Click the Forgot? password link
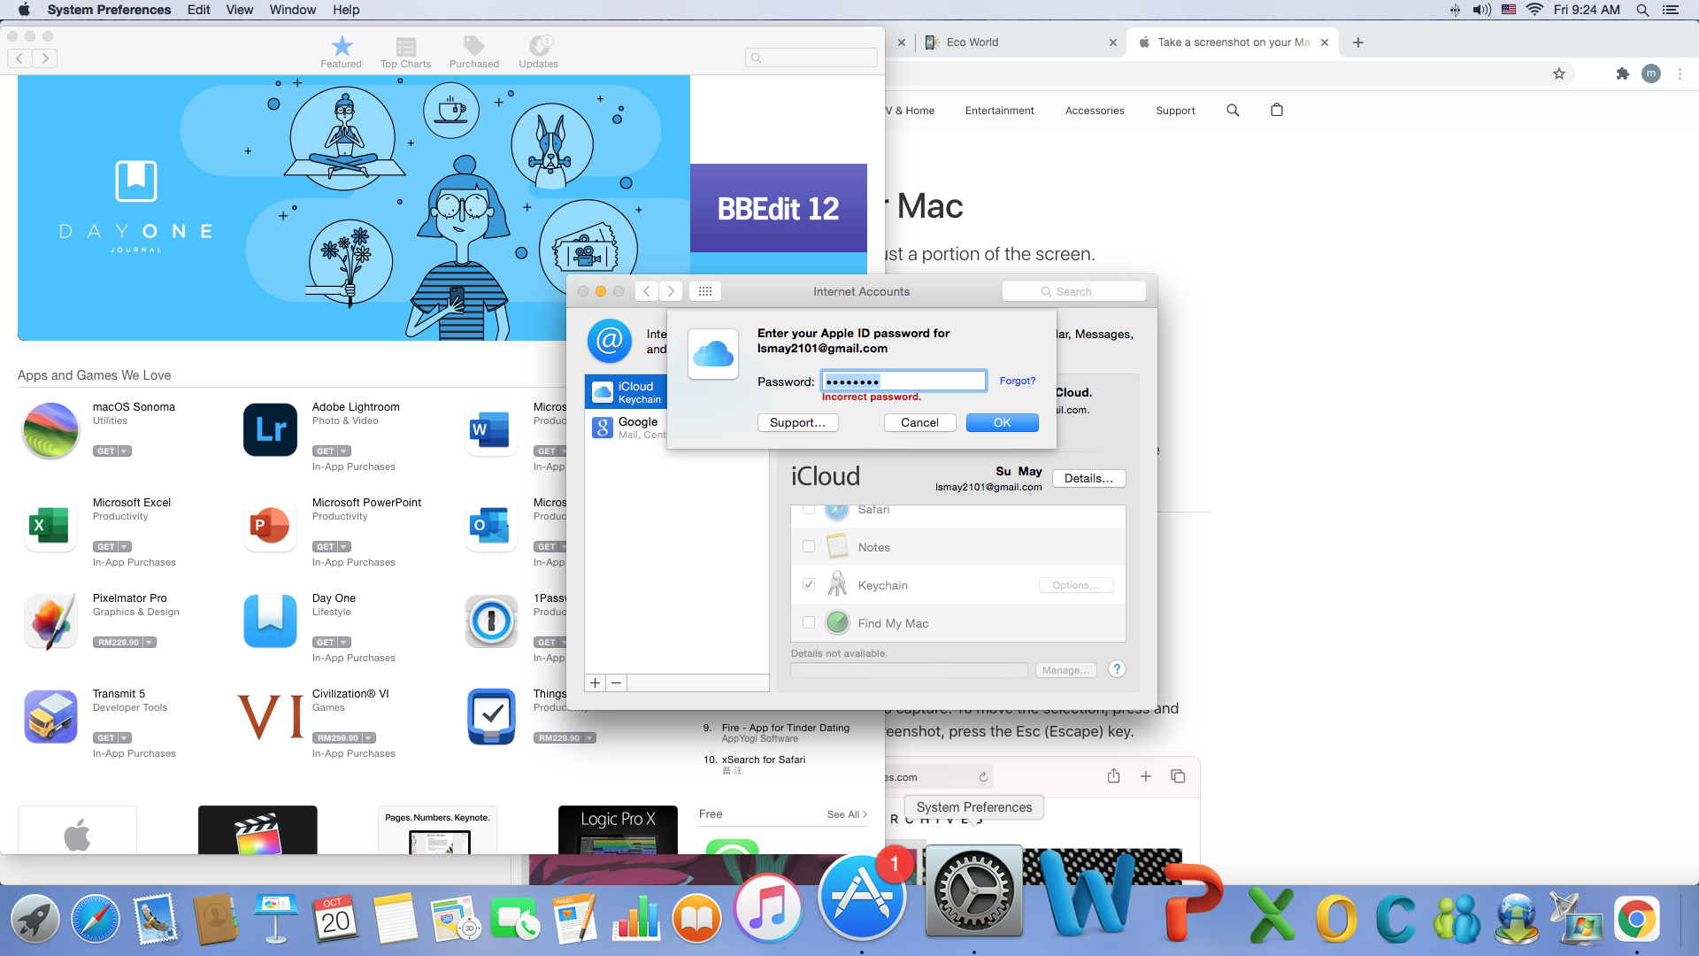The width and height of the screenshot is (1699, 956). pos(1017,381)
